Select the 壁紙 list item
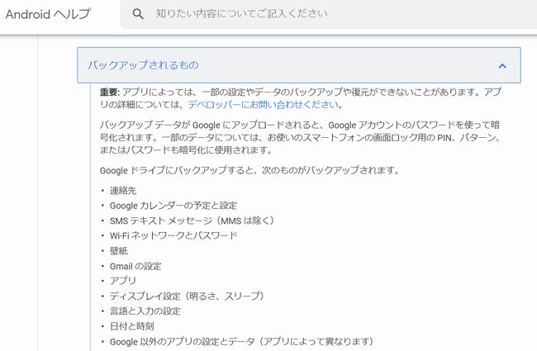Screen dimensions: 537x351 tap(118, 251)
